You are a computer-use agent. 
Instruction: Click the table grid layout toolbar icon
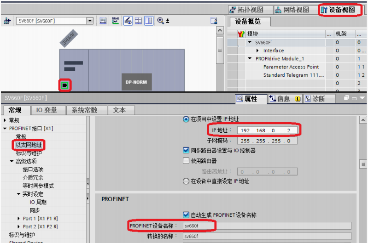(x=138, y=21)
